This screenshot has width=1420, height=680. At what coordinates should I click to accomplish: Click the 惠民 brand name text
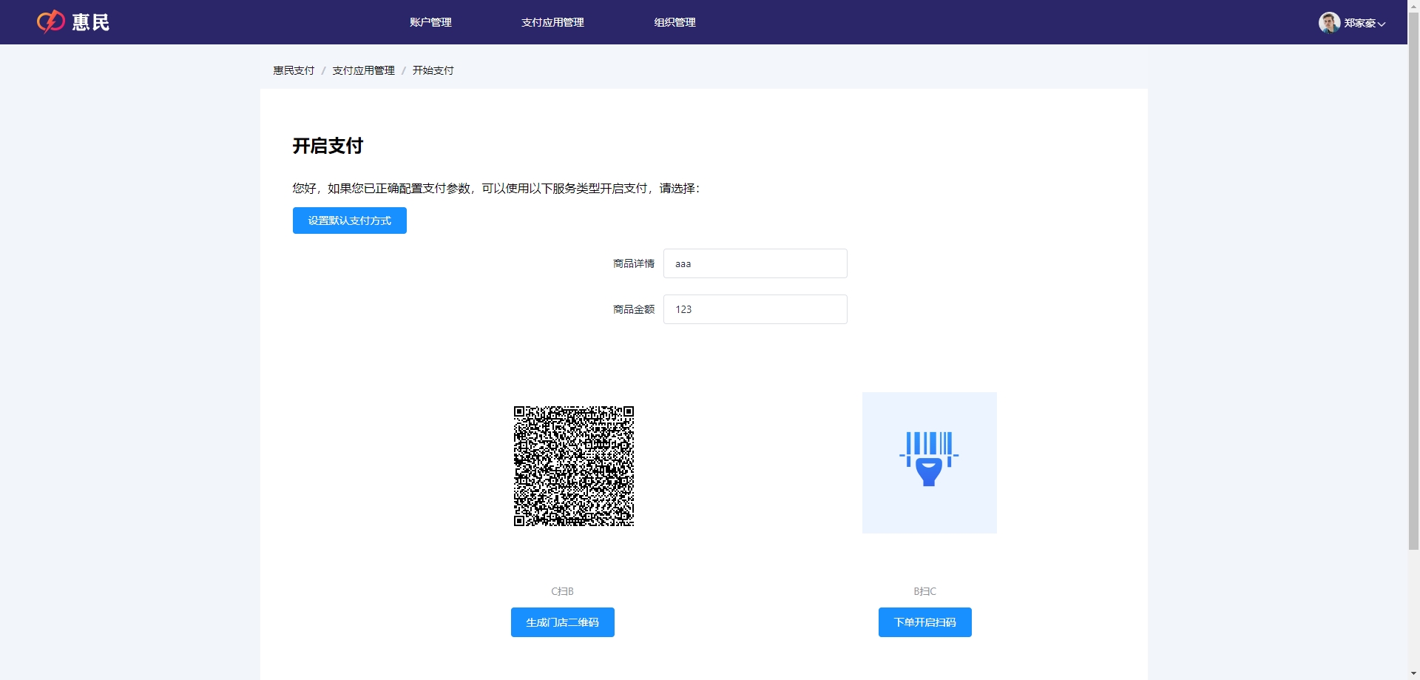coord(91,22)
